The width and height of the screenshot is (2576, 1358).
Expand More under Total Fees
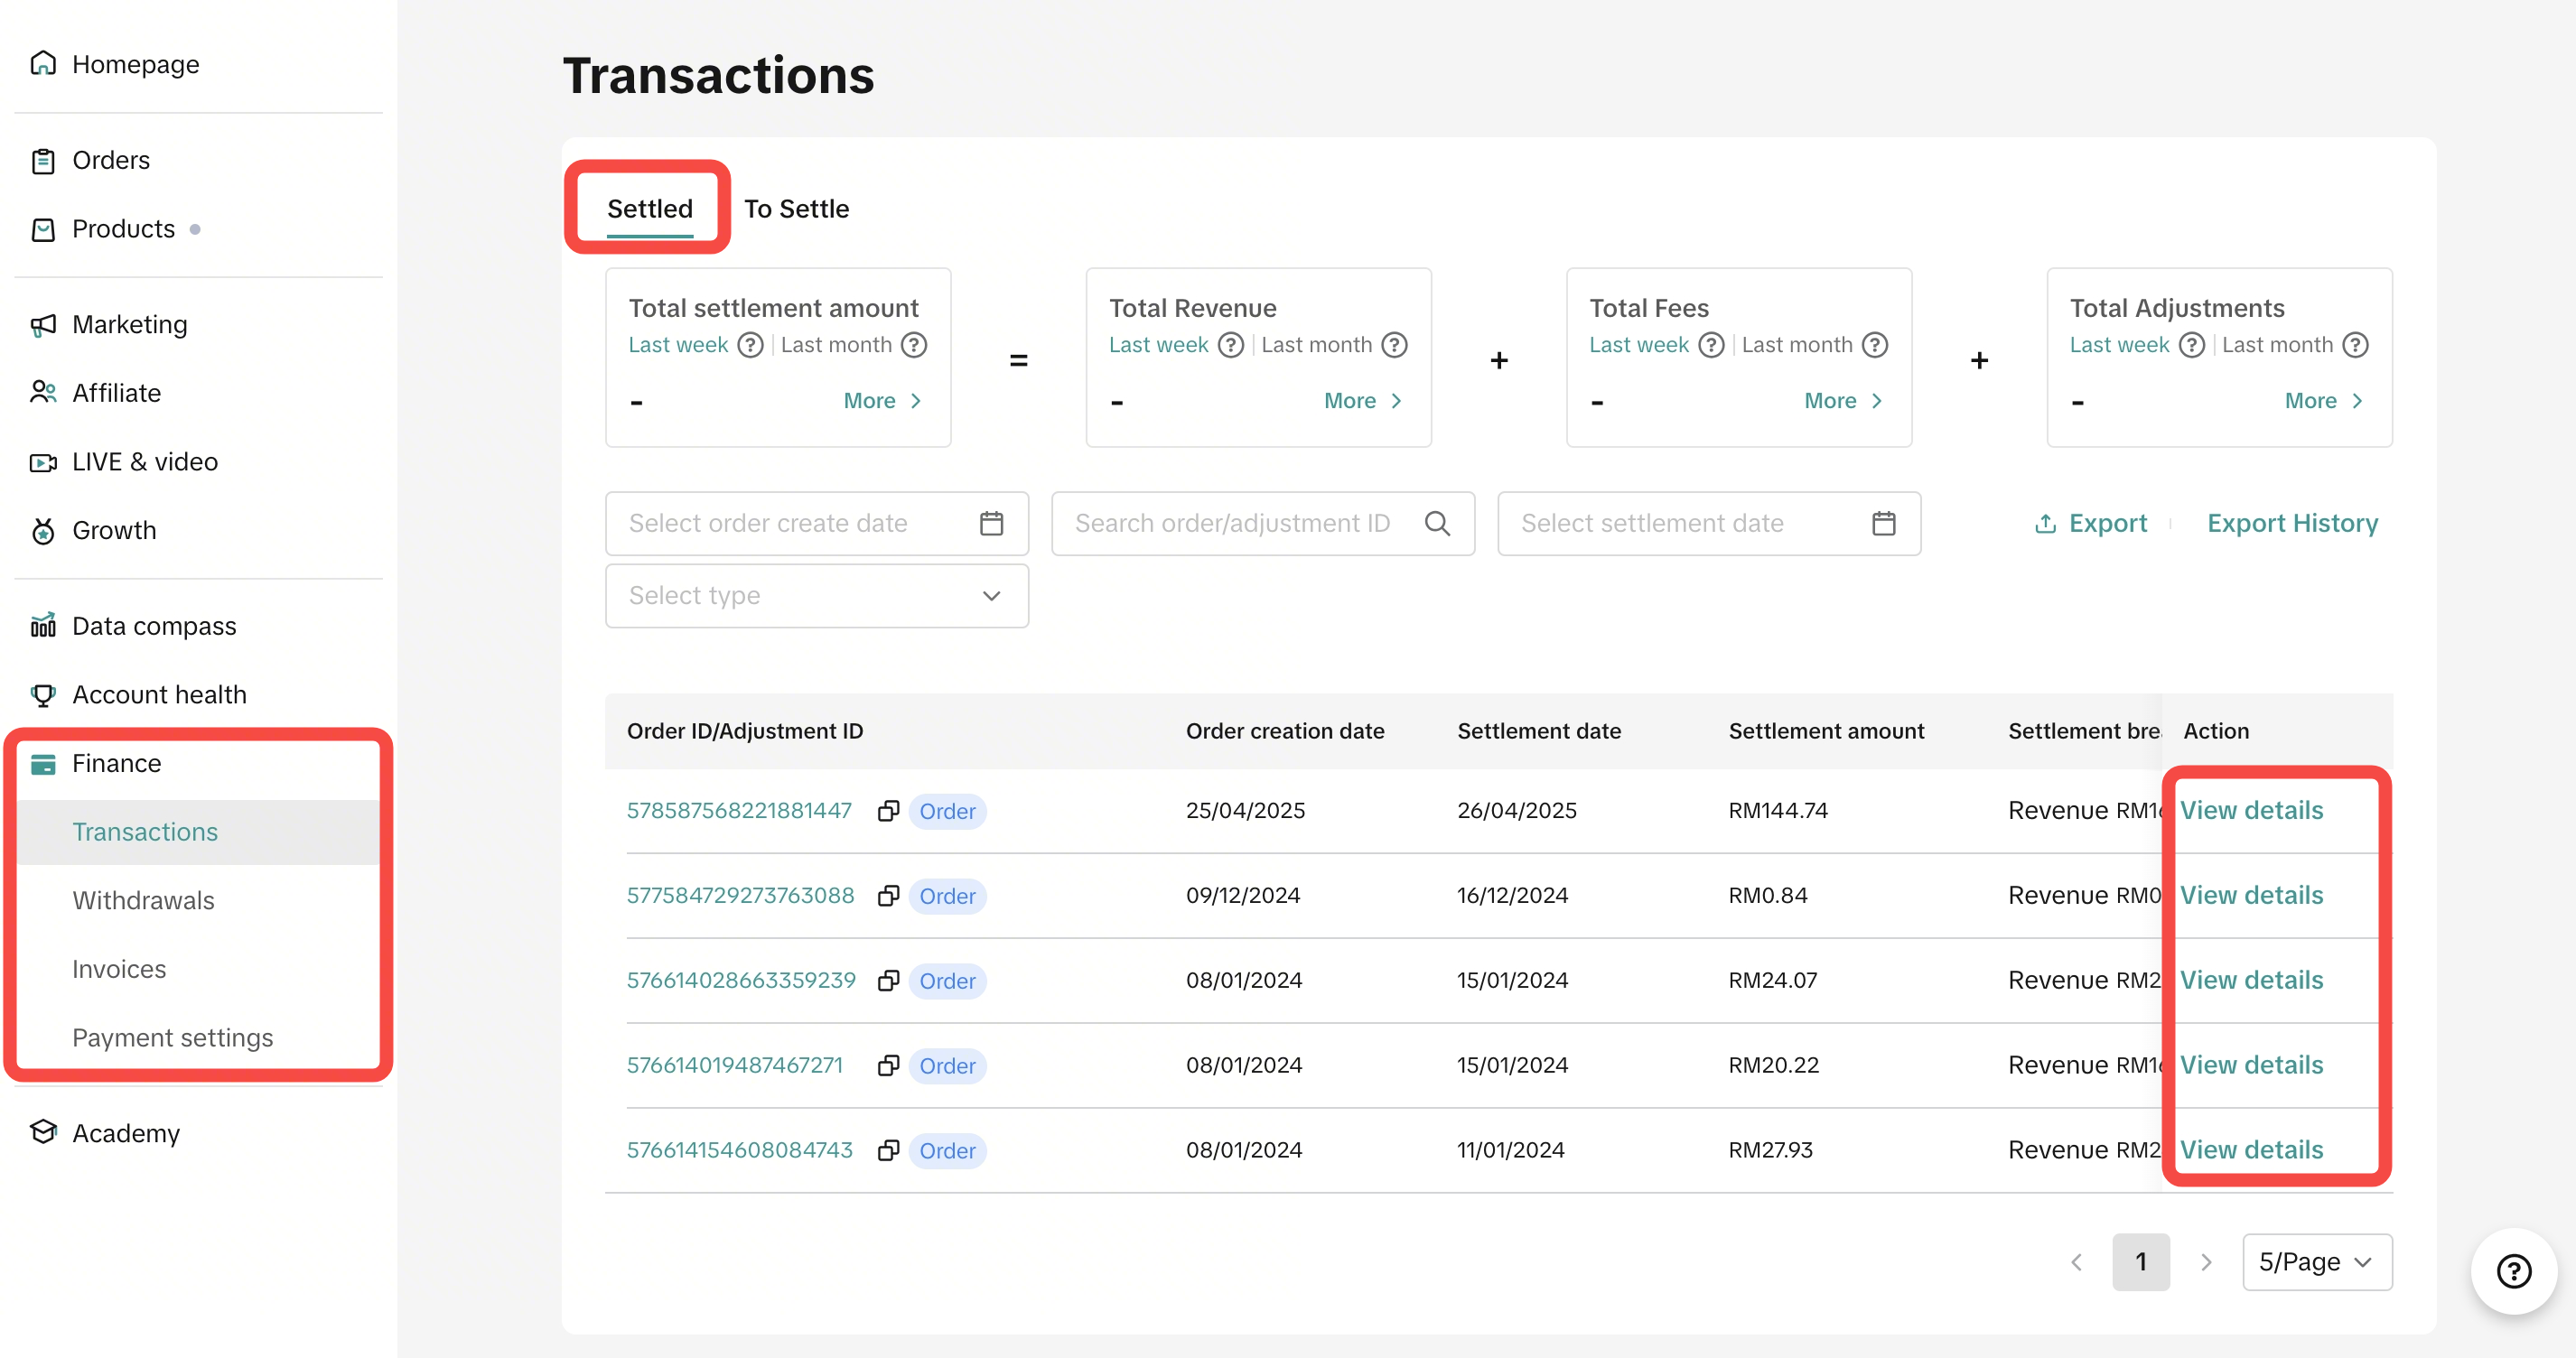tap(1842, 401)
